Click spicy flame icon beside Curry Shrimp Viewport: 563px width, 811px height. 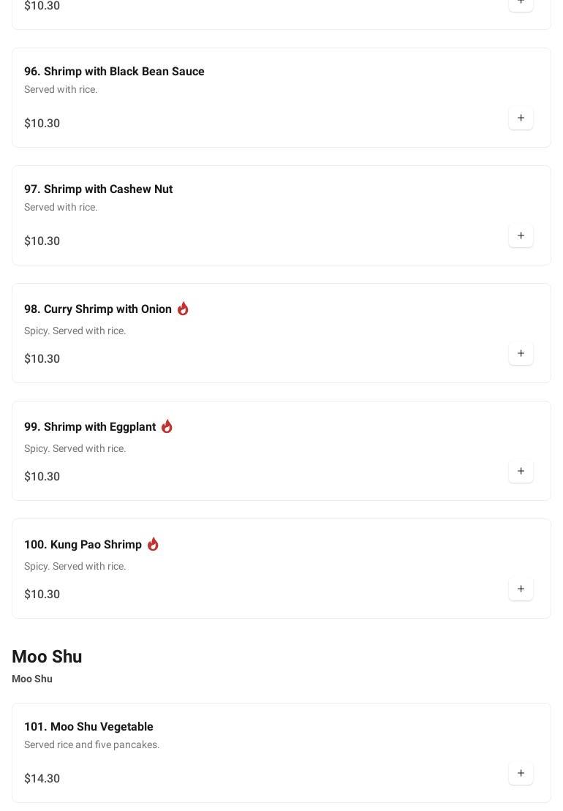point(183,309)
